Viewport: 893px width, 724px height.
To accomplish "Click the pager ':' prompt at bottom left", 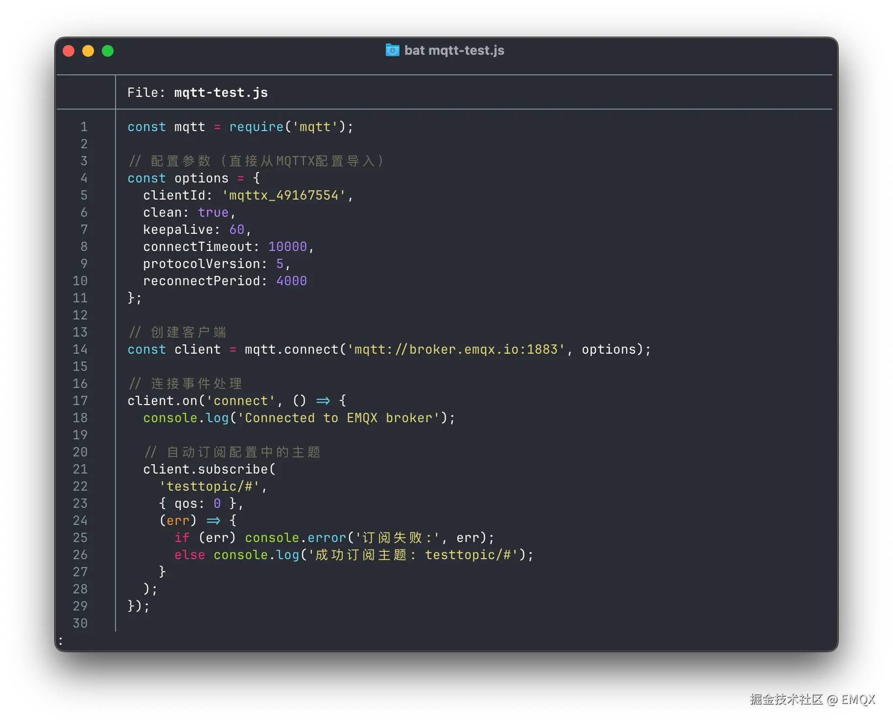I will pos(61,641).
